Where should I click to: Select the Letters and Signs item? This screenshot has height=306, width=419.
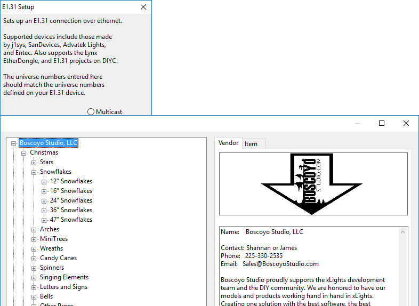click(63, 287)
